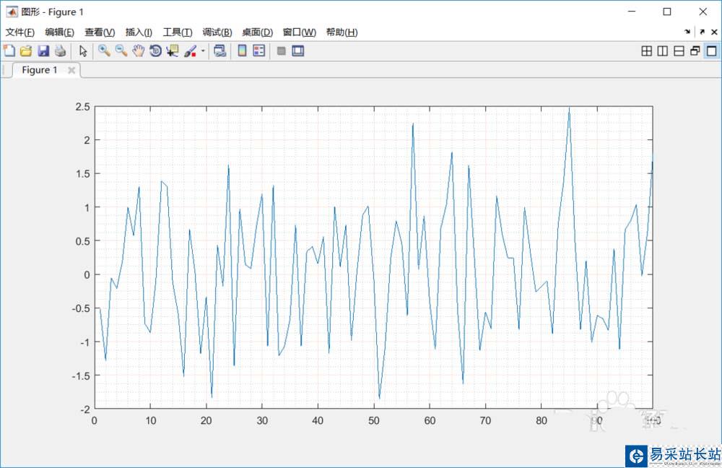
Task: Click the MATLAB logo in the title bar
Action: (12, 12)
